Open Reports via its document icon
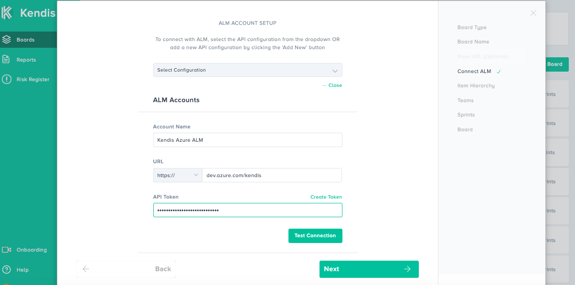The width and height of the screenshot is (575, 285). [6, 60]
